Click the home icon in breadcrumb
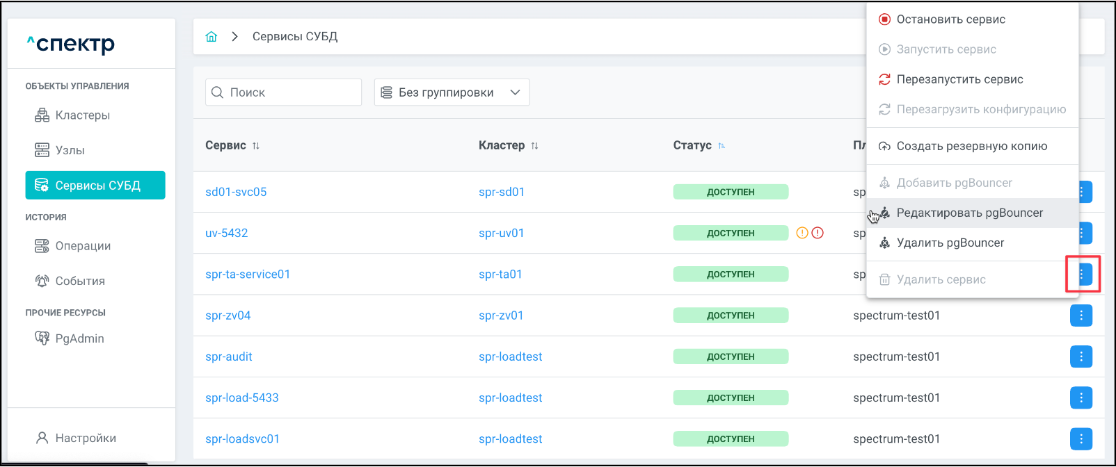 [212, 37]
